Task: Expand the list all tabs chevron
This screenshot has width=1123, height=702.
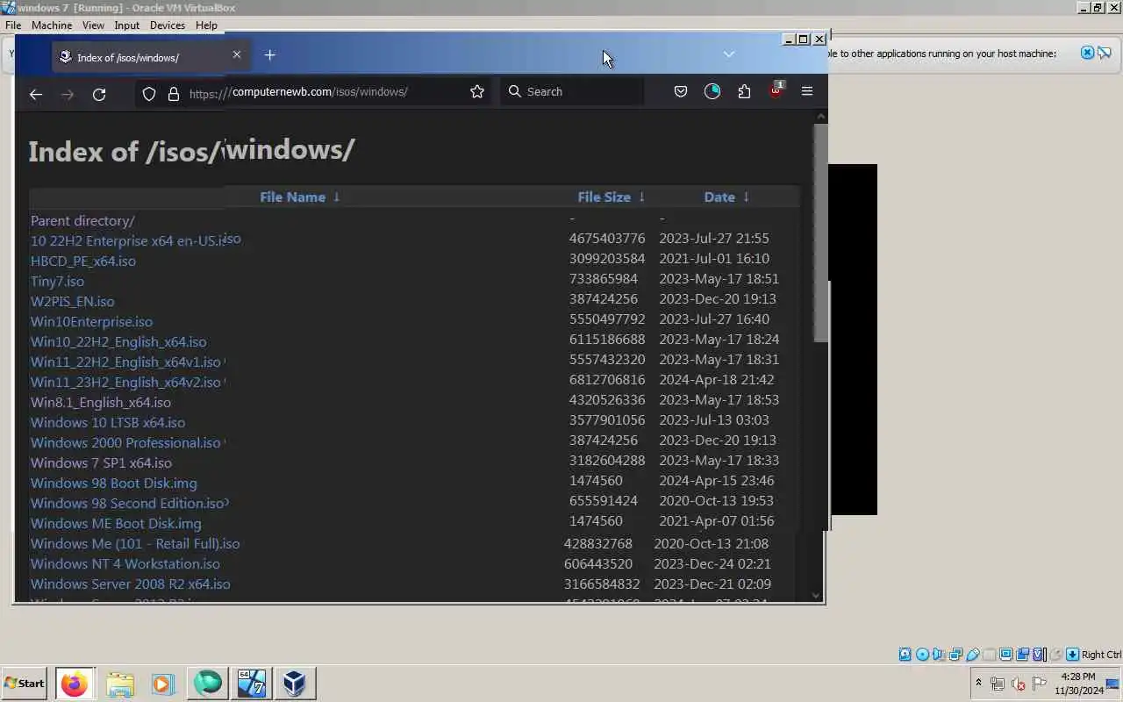Action: tap(728, 54)
